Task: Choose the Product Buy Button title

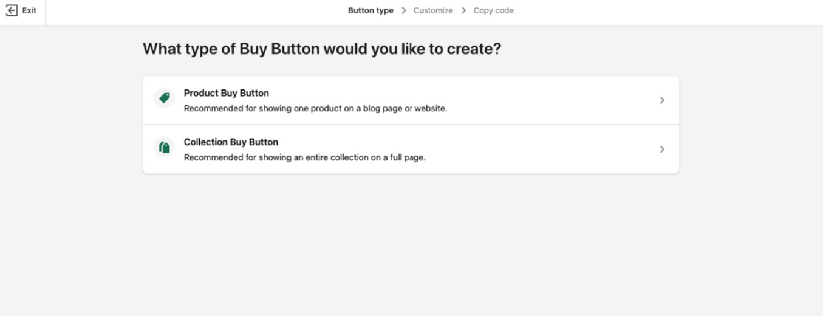Action: (226, 93)
